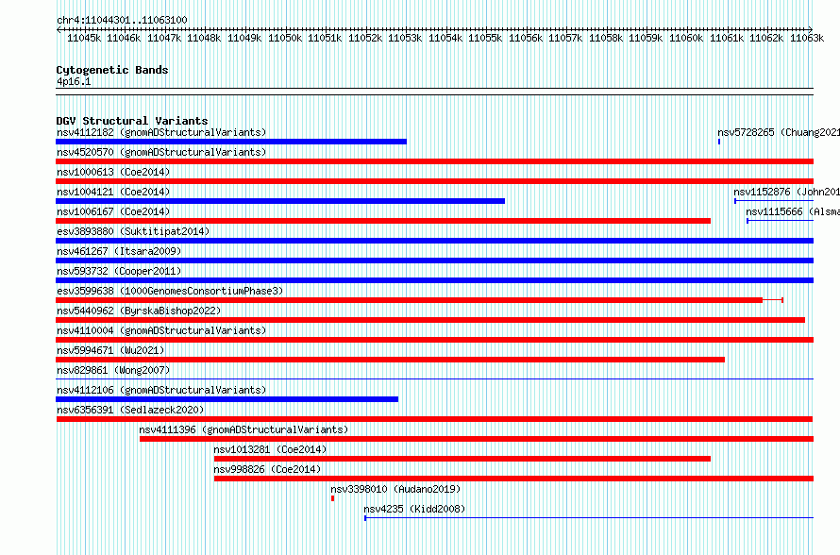Pick the 11050k mark on the scale
This screenshot has width=840, height=555.
(285, 38)
